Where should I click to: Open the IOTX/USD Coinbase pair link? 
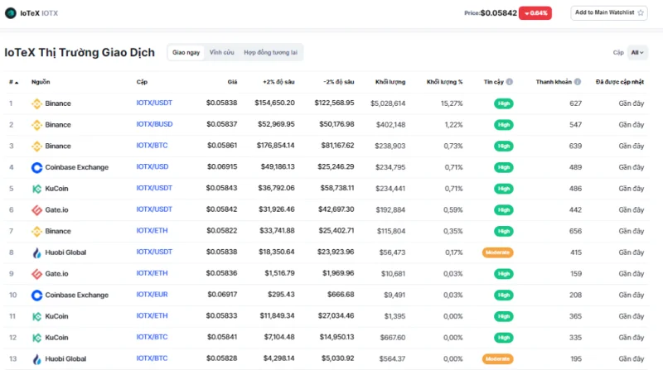152,166
